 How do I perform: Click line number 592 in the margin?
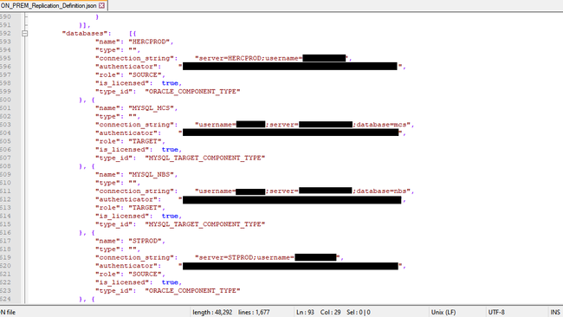tap(5, 34)
